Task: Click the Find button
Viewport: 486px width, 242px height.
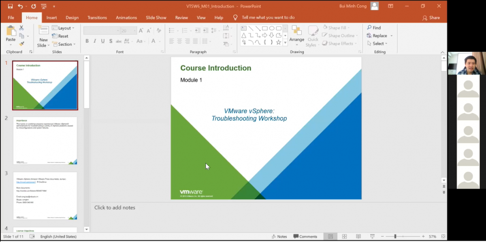Action: [x=374, y=28]
